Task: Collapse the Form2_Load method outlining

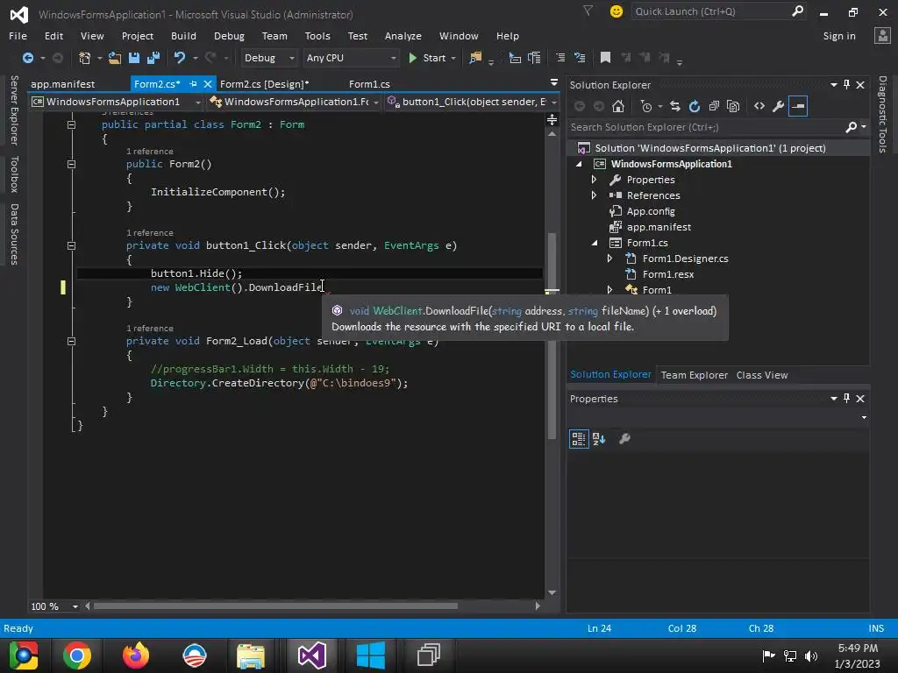Action: [71, 341]
